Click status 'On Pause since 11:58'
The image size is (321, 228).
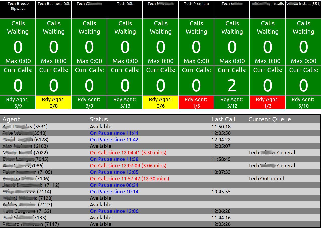click(114, 159)
